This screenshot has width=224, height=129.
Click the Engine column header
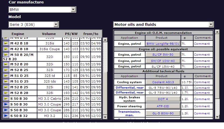click(x=18, y=34)
